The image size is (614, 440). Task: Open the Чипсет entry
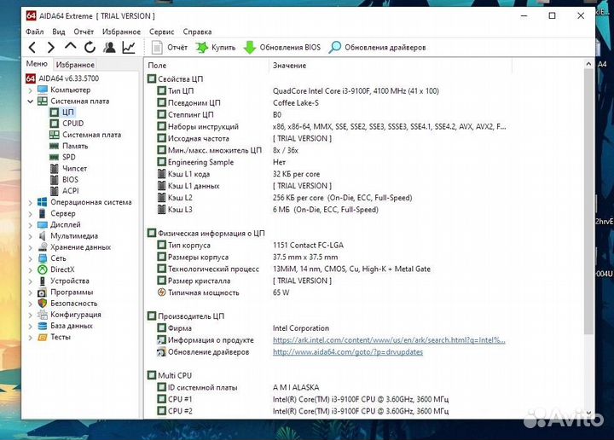[74, 168]
